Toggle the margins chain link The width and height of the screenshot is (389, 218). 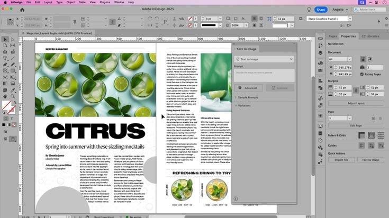click(356, 90)
